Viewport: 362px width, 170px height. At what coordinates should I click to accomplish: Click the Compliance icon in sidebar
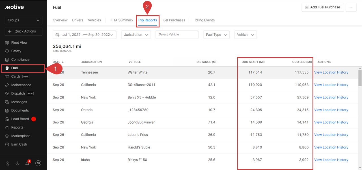pos(7,60)
